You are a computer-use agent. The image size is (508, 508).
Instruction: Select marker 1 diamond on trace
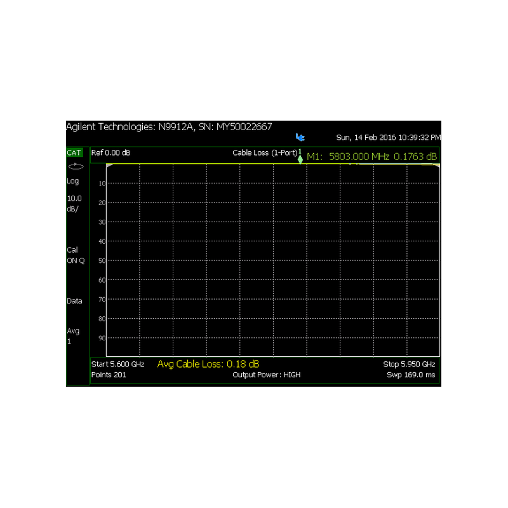point(300,159)
